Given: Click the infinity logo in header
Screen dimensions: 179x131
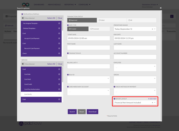Looking at the screenshot, I should [26, 5].
